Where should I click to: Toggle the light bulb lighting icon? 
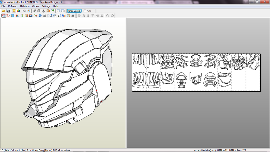pyautogui.click(x=14, y=11)
